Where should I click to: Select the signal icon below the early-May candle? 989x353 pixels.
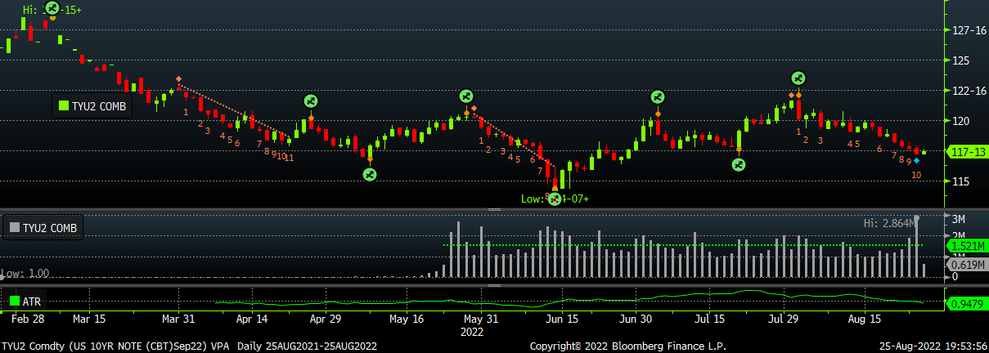point(370,174)
